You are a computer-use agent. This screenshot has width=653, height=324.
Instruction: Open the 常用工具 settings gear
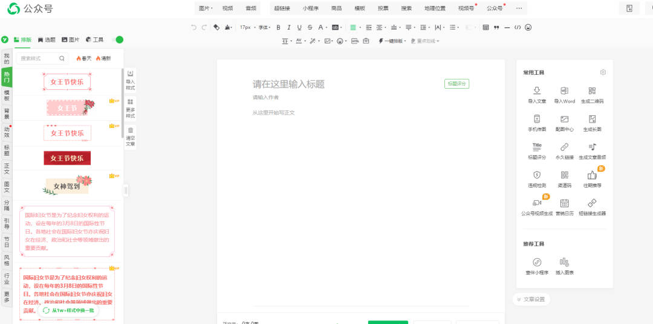(x=603, y=72)
